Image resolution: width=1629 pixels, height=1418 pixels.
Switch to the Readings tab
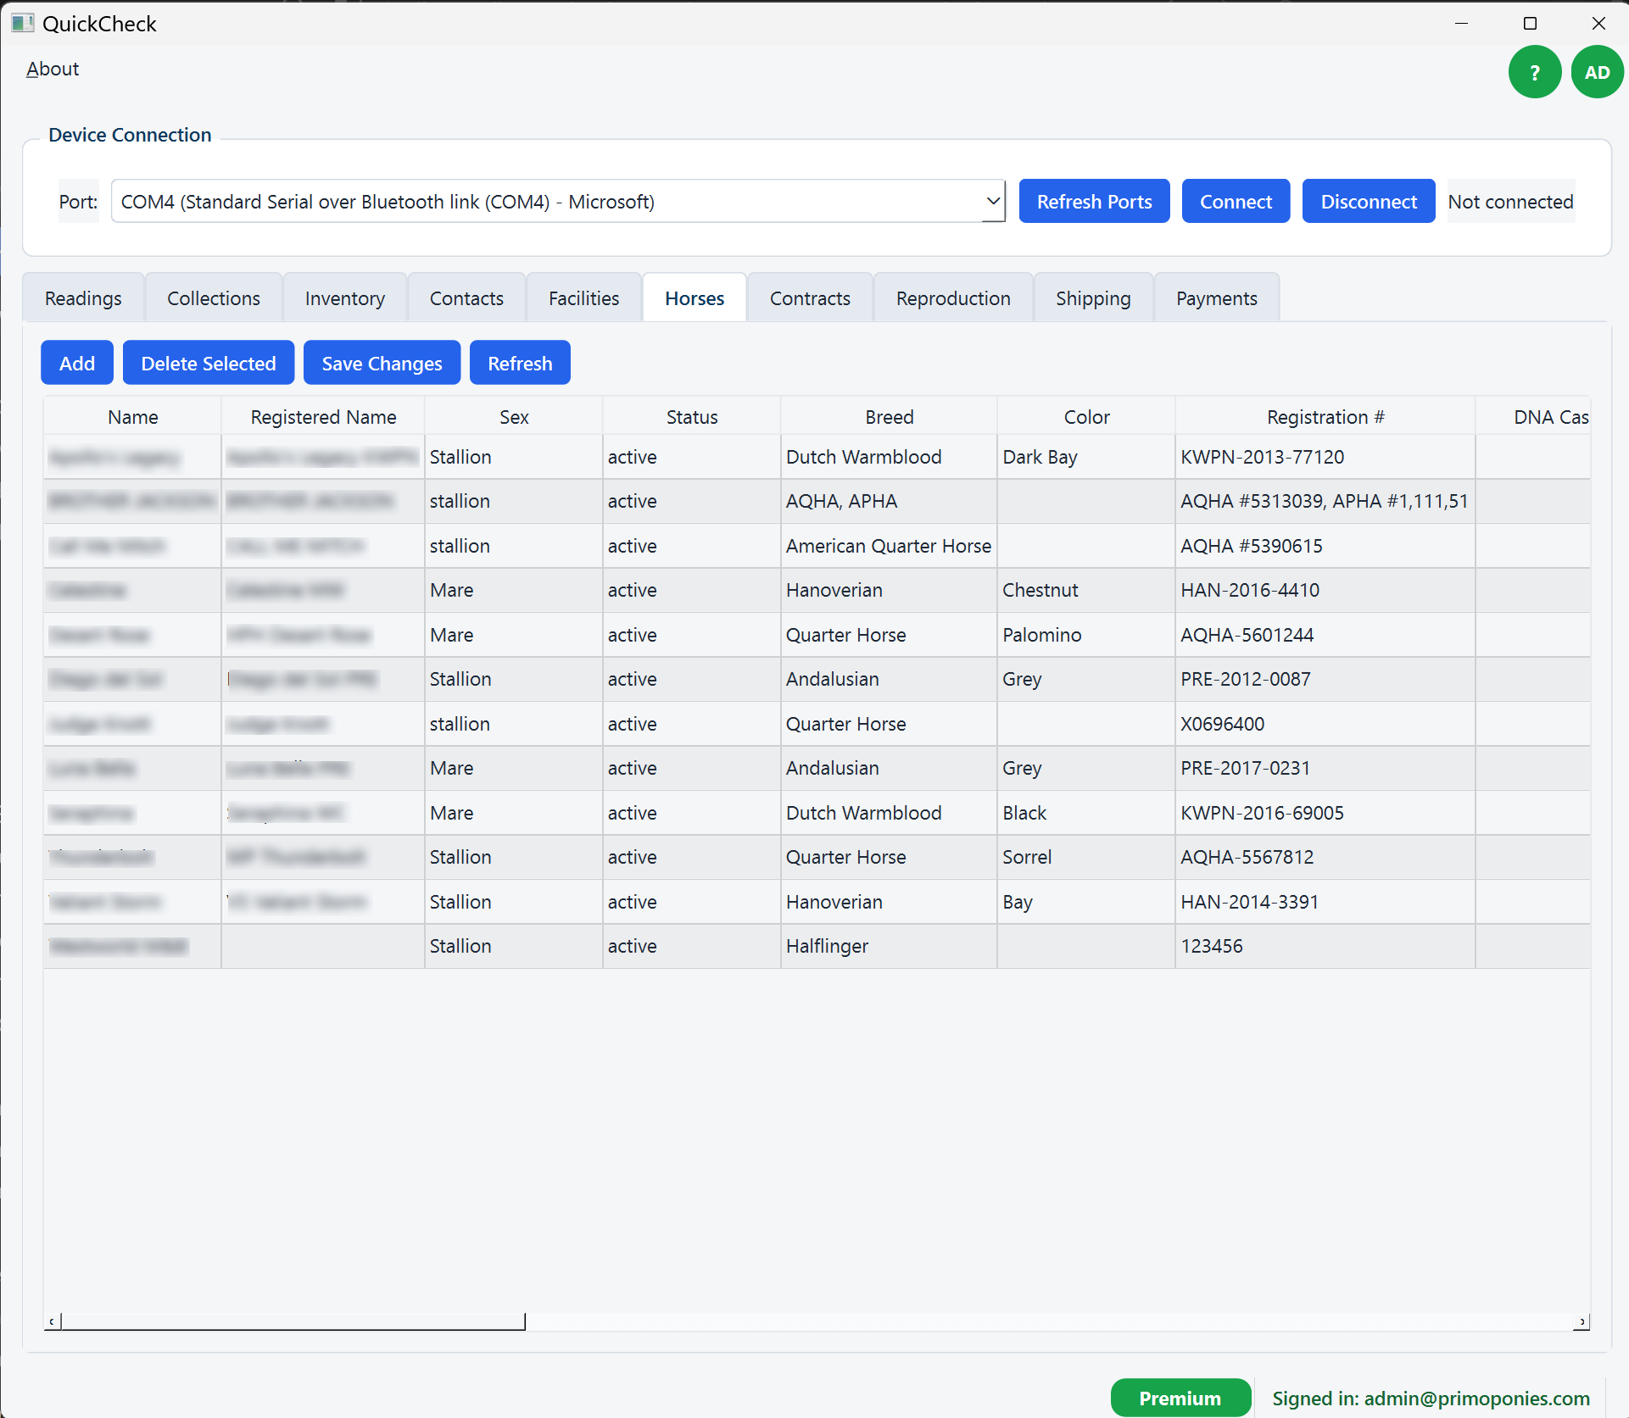(x=83, y=298)
